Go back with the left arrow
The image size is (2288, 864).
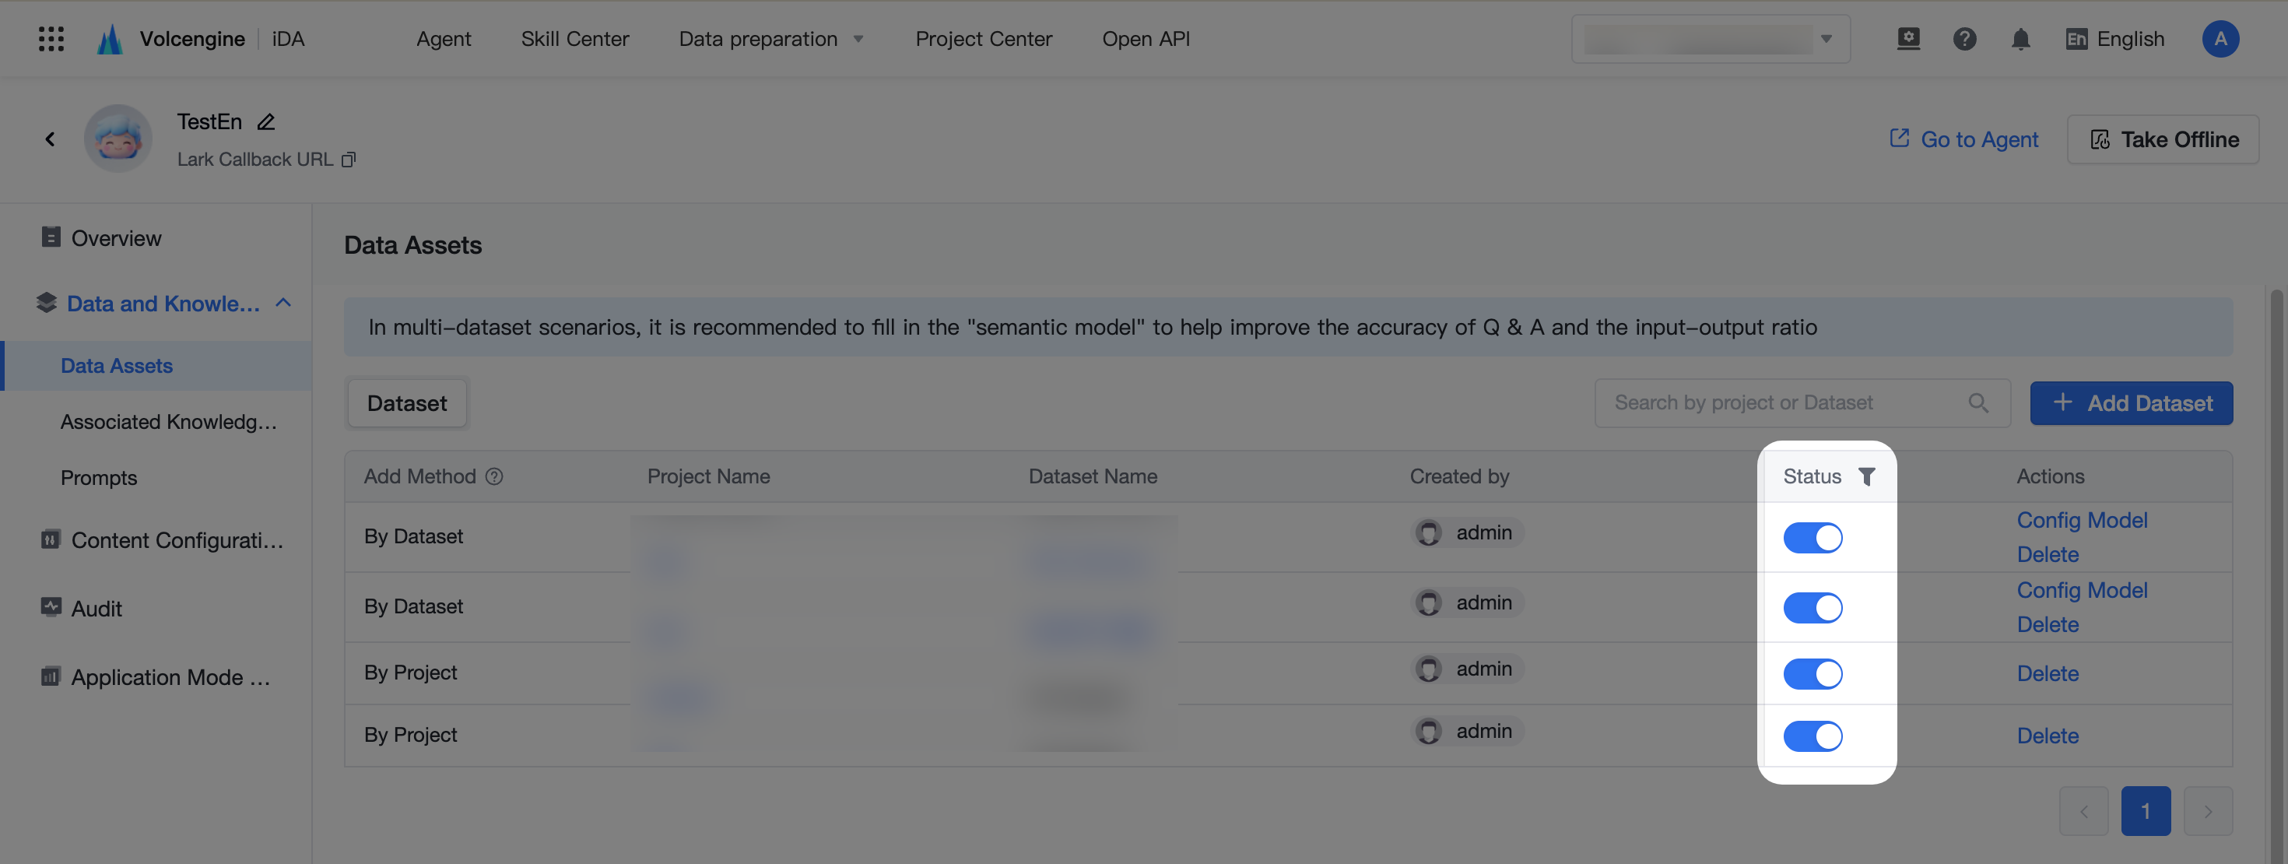50,139
